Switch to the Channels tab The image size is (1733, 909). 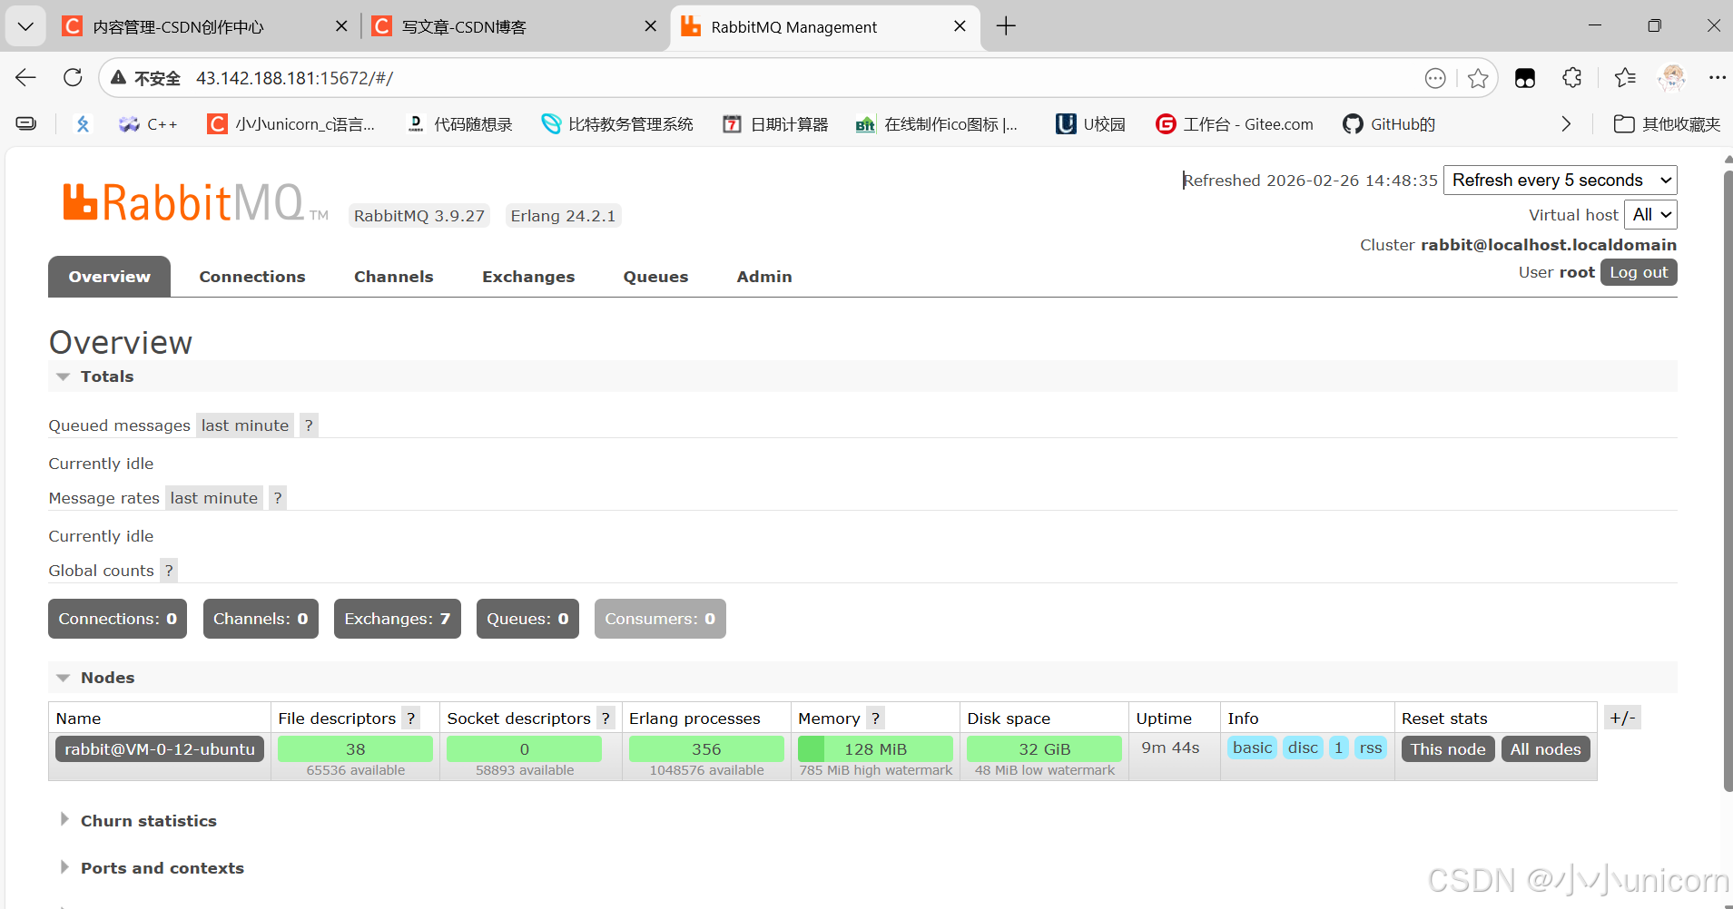tap(393, 277)
